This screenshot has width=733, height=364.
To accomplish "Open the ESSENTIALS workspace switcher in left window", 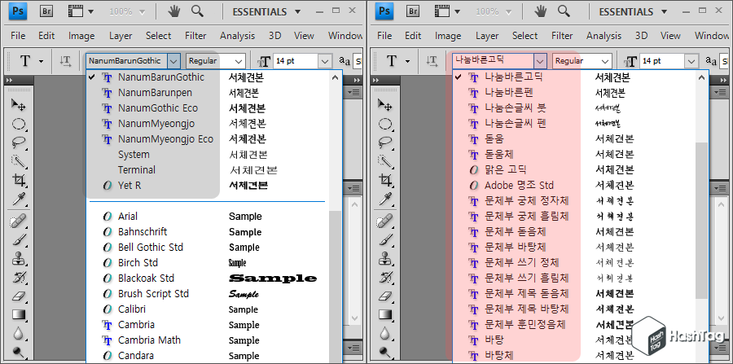I will pos(266,11).
